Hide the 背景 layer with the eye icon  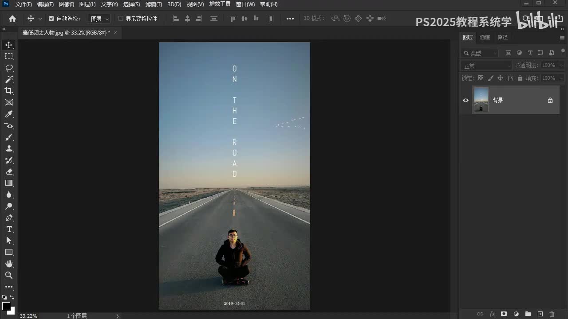coord(465,100)
